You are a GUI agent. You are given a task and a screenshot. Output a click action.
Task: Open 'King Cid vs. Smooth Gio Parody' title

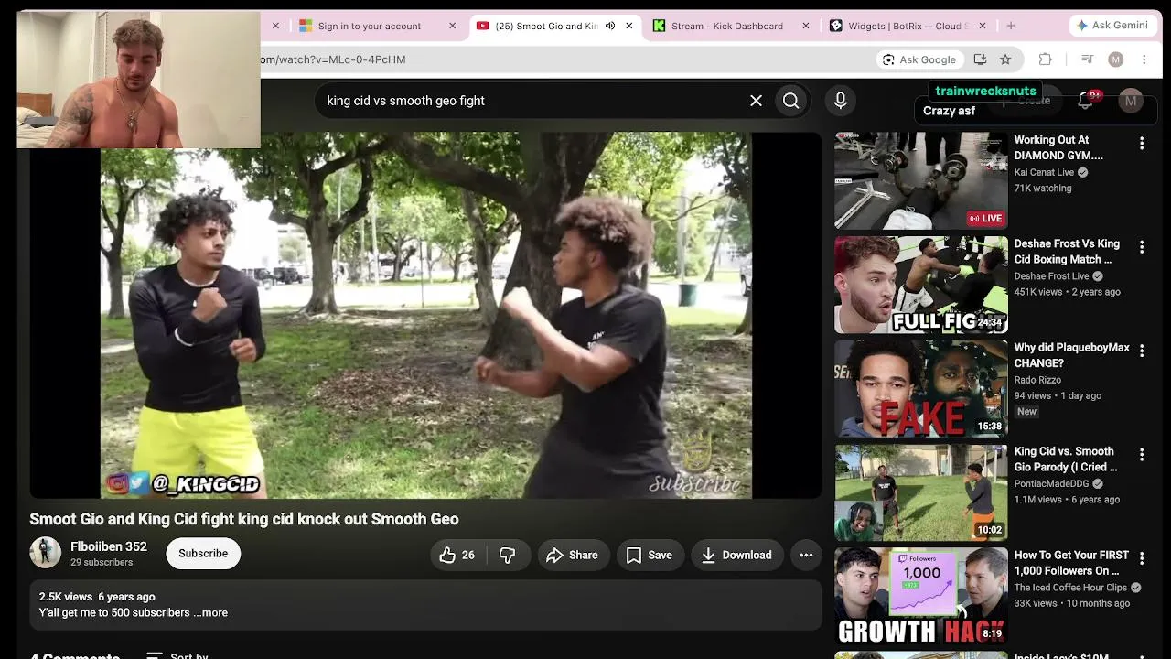click(1065, 459)
